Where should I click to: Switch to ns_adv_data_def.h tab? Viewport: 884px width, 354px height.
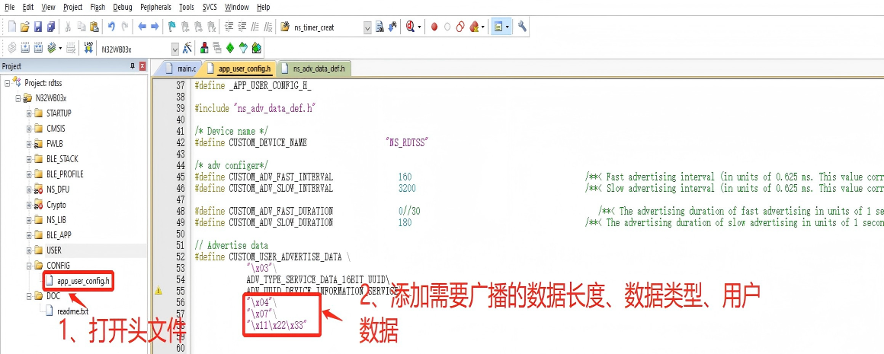coord(318,69)
